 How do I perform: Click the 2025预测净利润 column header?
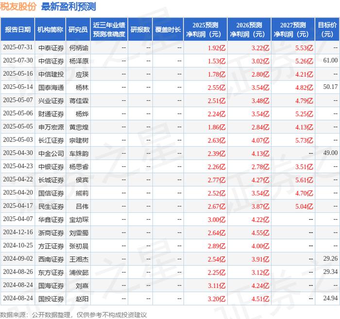pos(205,30)
